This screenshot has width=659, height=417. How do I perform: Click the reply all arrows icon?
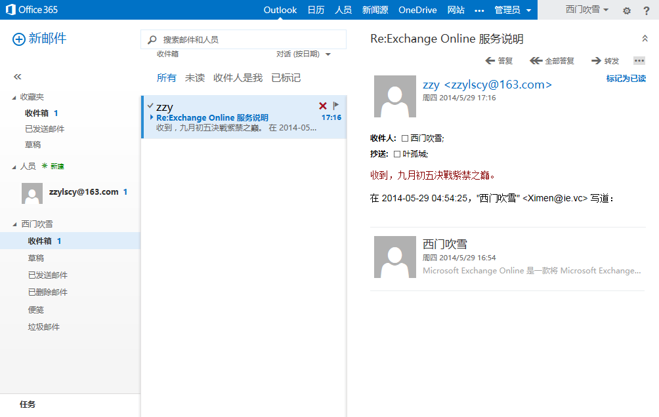tap(536, 61)
